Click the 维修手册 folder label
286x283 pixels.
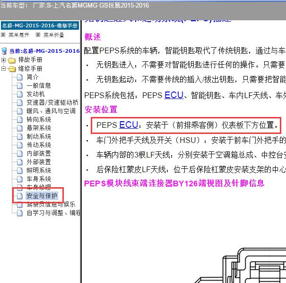30,68
